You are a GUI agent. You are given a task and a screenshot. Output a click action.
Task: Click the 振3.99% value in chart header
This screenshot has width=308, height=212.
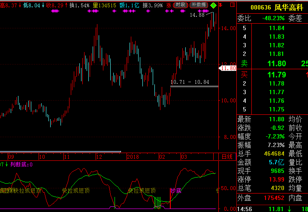coord(153,5)
